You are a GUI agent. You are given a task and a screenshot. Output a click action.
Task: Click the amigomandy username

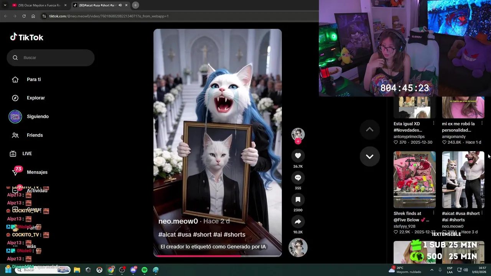point(453,136)
